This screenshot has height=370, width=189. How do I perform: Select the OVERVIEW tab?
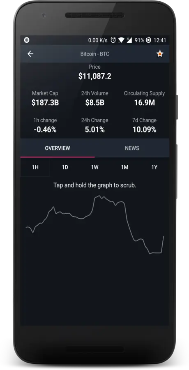pyautogui.click(x=58, y=148)
